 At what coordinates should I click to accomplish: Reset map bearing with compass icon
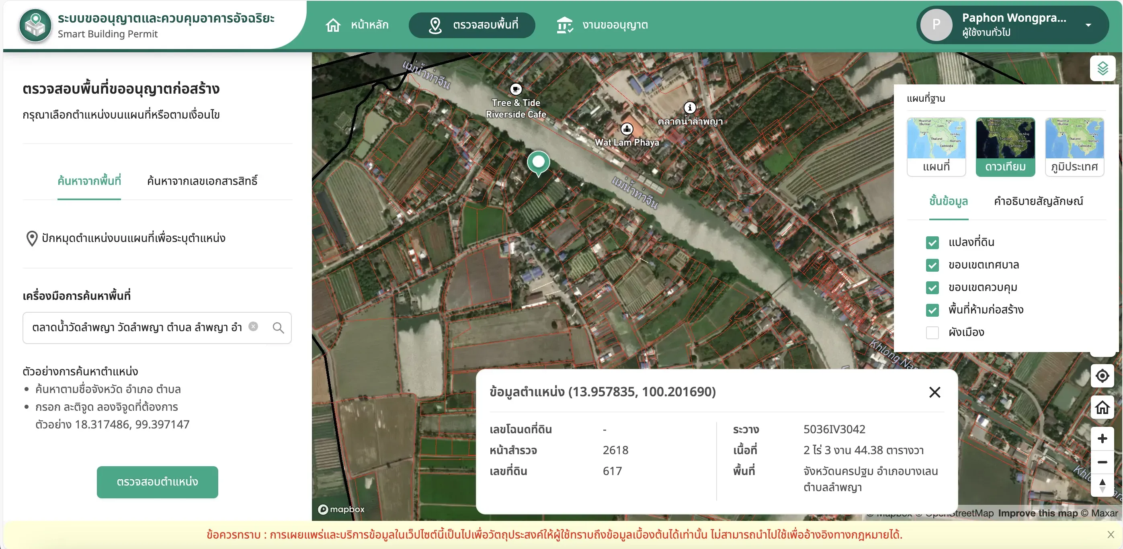pyautogui.click(x=1103, y=485)
